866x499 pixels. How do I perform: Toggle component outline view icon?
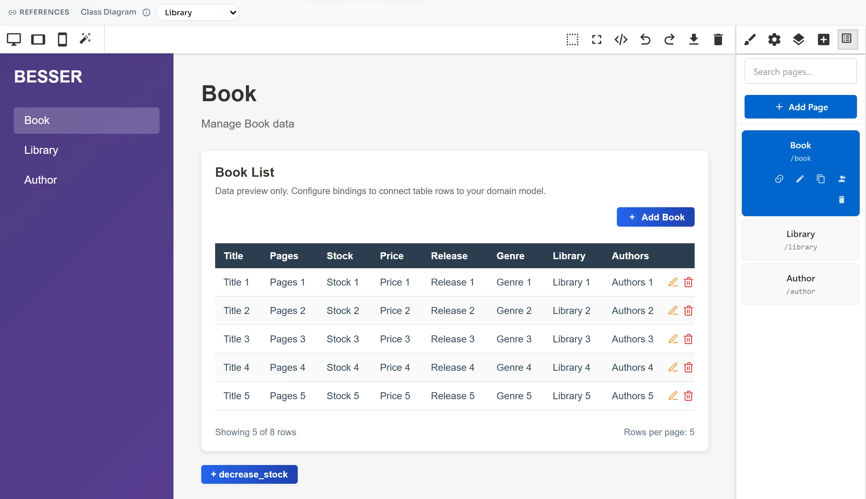point(572,40)
